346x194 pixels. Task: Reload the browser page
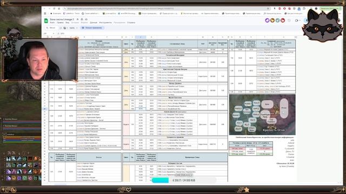54,9
